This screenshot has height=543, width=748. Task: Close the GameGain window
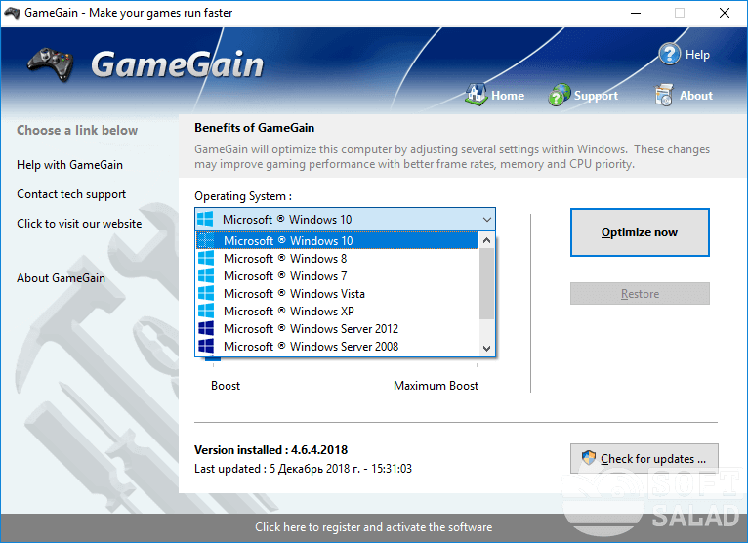725,13
